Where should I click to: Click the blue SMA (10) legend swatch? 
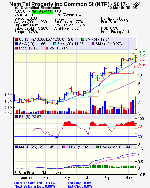pos(16,44)
